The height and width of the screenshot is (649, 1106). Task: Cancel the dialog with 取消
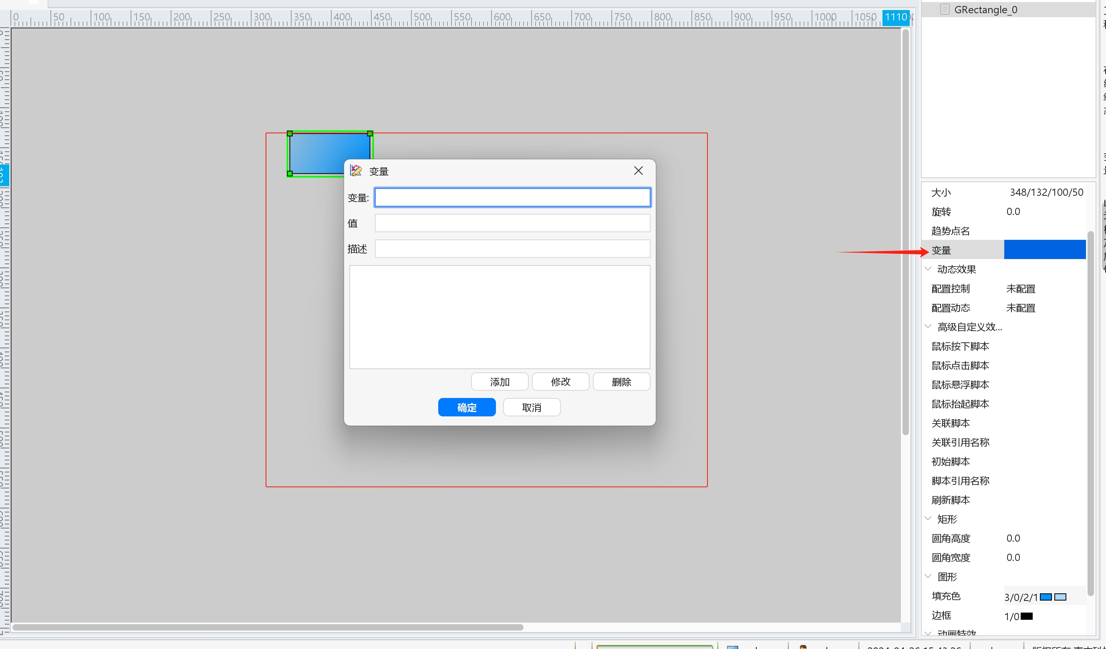click(532, 408)
